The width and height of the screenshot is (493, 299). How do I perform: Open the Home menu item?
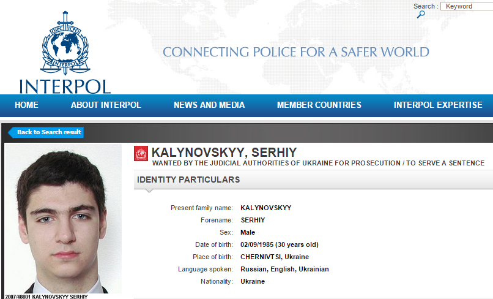click(26, 105)
